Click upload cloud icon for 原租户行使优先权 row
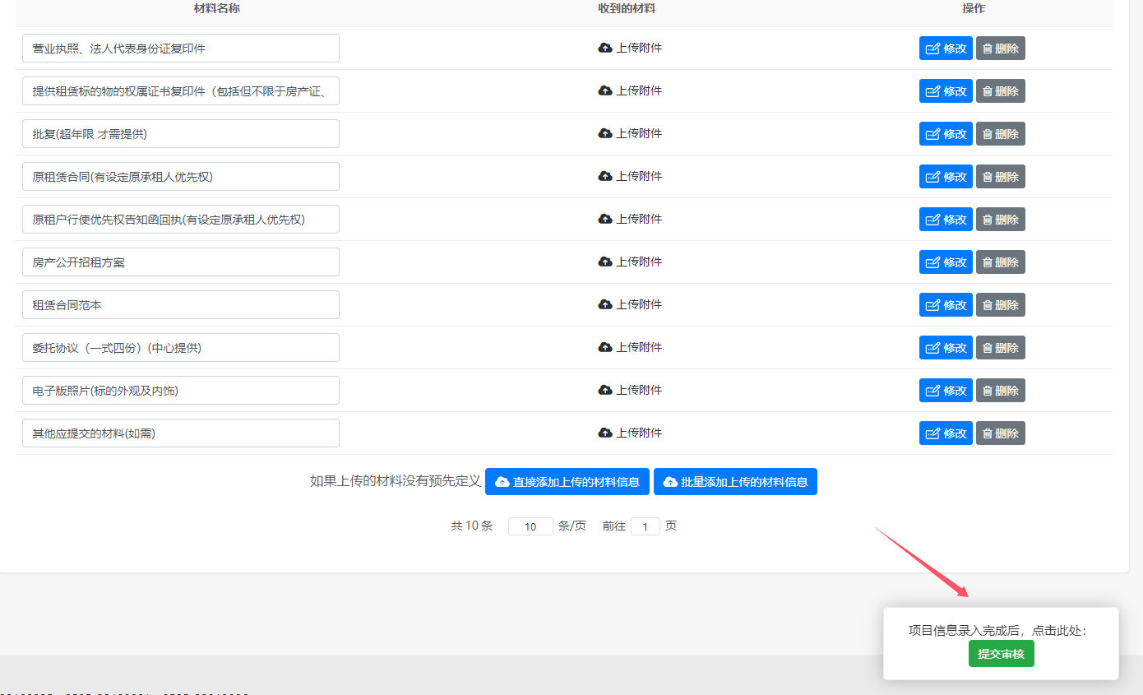Viewport: 1143px width, 695px height. pos(605,219)
